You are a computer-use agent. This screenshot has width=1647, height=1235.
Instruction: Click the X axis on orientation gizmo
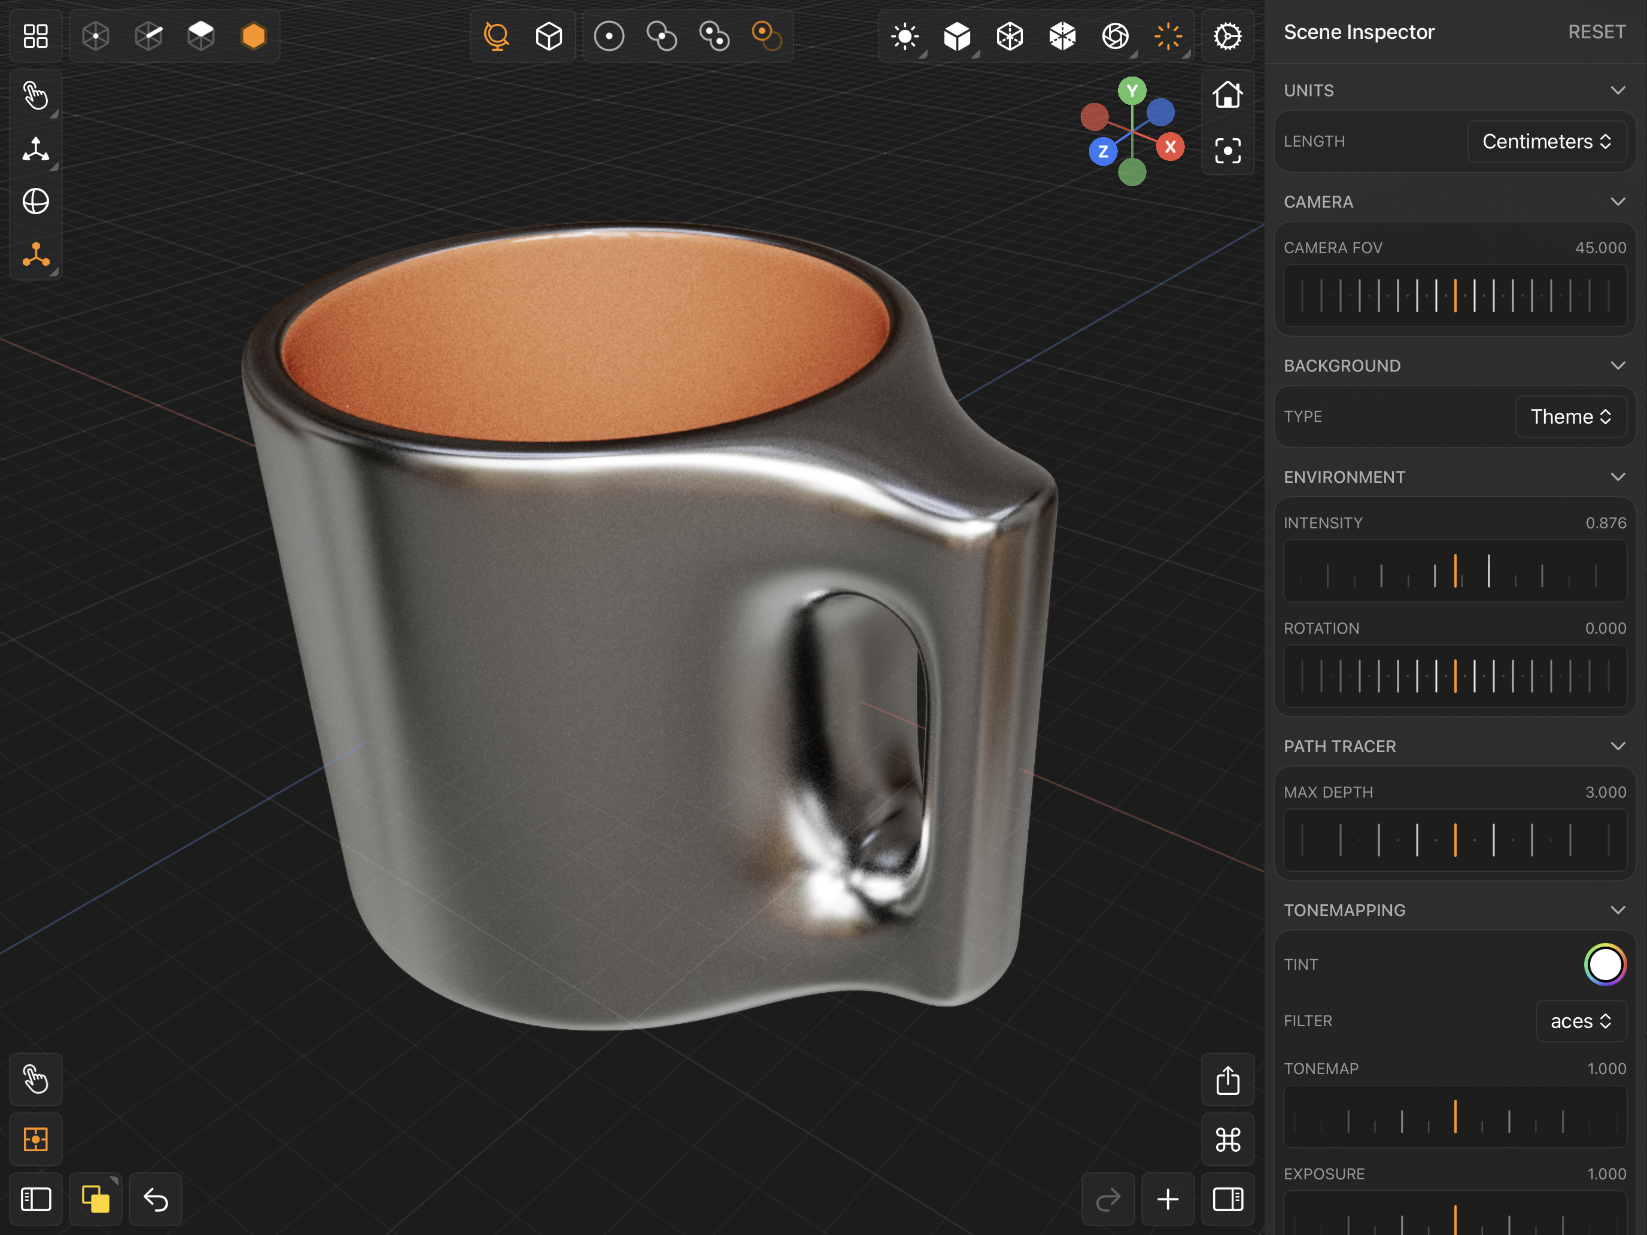click(x=1171, y=147)
